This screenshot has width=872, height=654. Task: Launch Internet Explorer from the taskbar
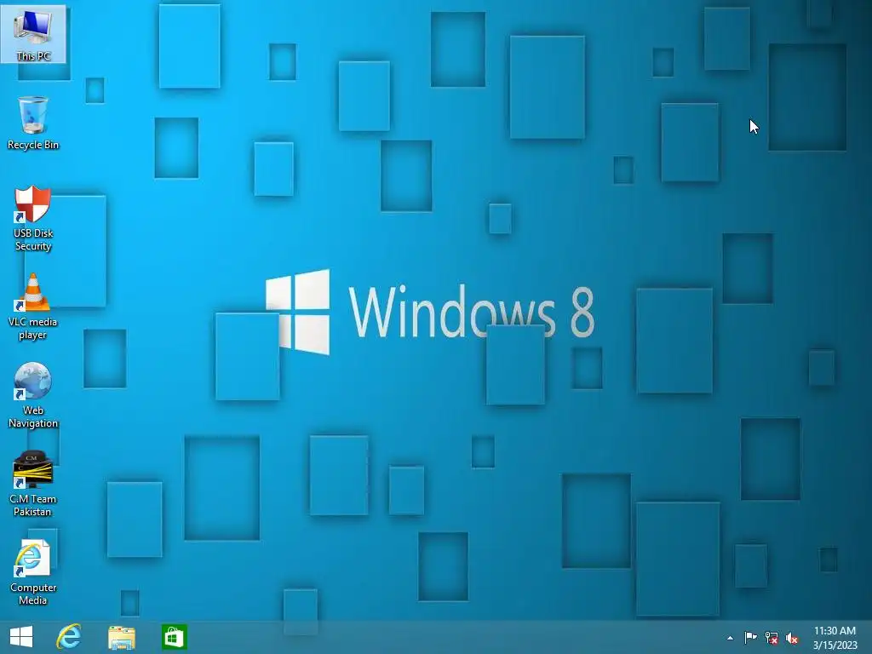point(69,637)
